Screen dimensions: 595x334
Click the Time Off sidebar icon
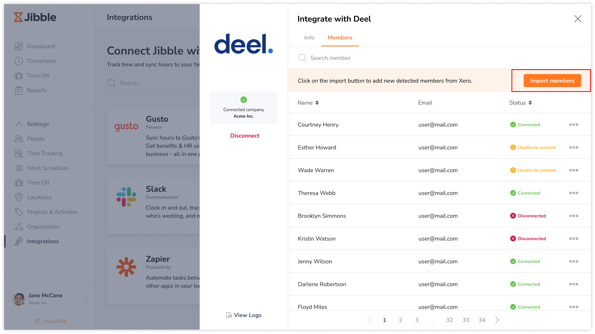(19, 75)
